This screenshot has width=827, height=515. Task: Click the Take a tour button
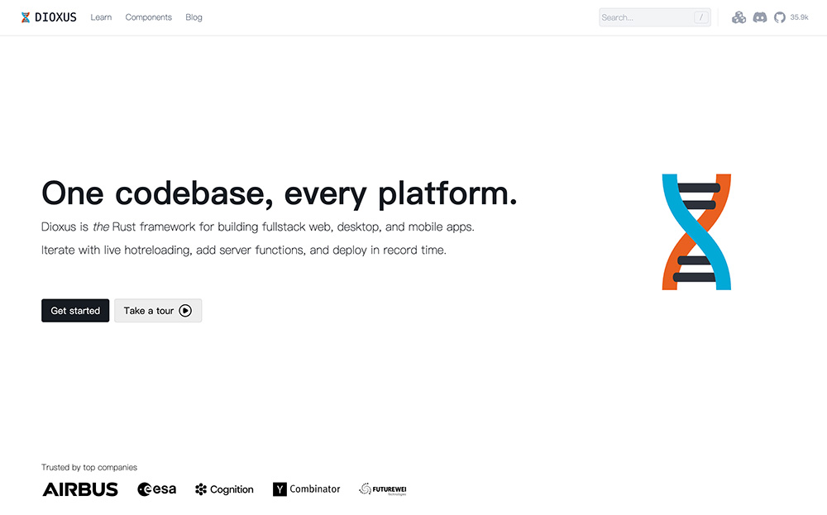point(158,311)
